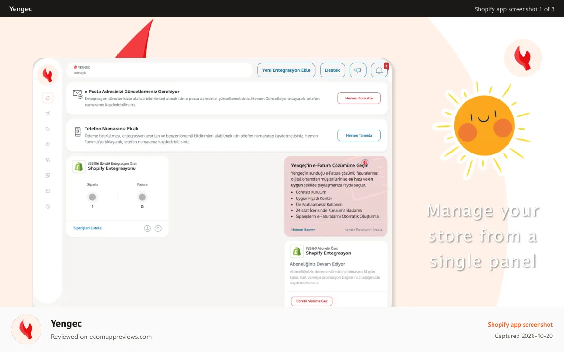Image resolution: width=564 pixels, height=352 pixels.
Task: Click the Hemen Tanımla button
Action: tap(359, 135)
